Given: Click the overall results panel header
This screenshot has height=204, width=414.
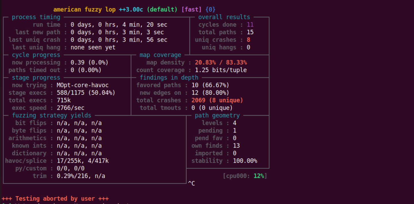Looking at the screenshot, I should 224,17.
